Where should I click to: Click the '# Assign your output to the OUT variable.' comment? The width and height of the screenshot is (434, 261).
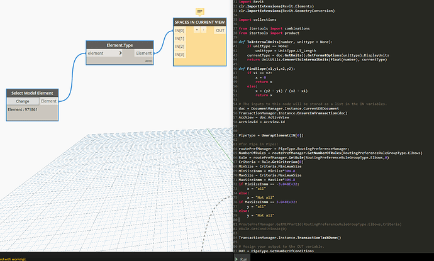(x=281, y=247)
